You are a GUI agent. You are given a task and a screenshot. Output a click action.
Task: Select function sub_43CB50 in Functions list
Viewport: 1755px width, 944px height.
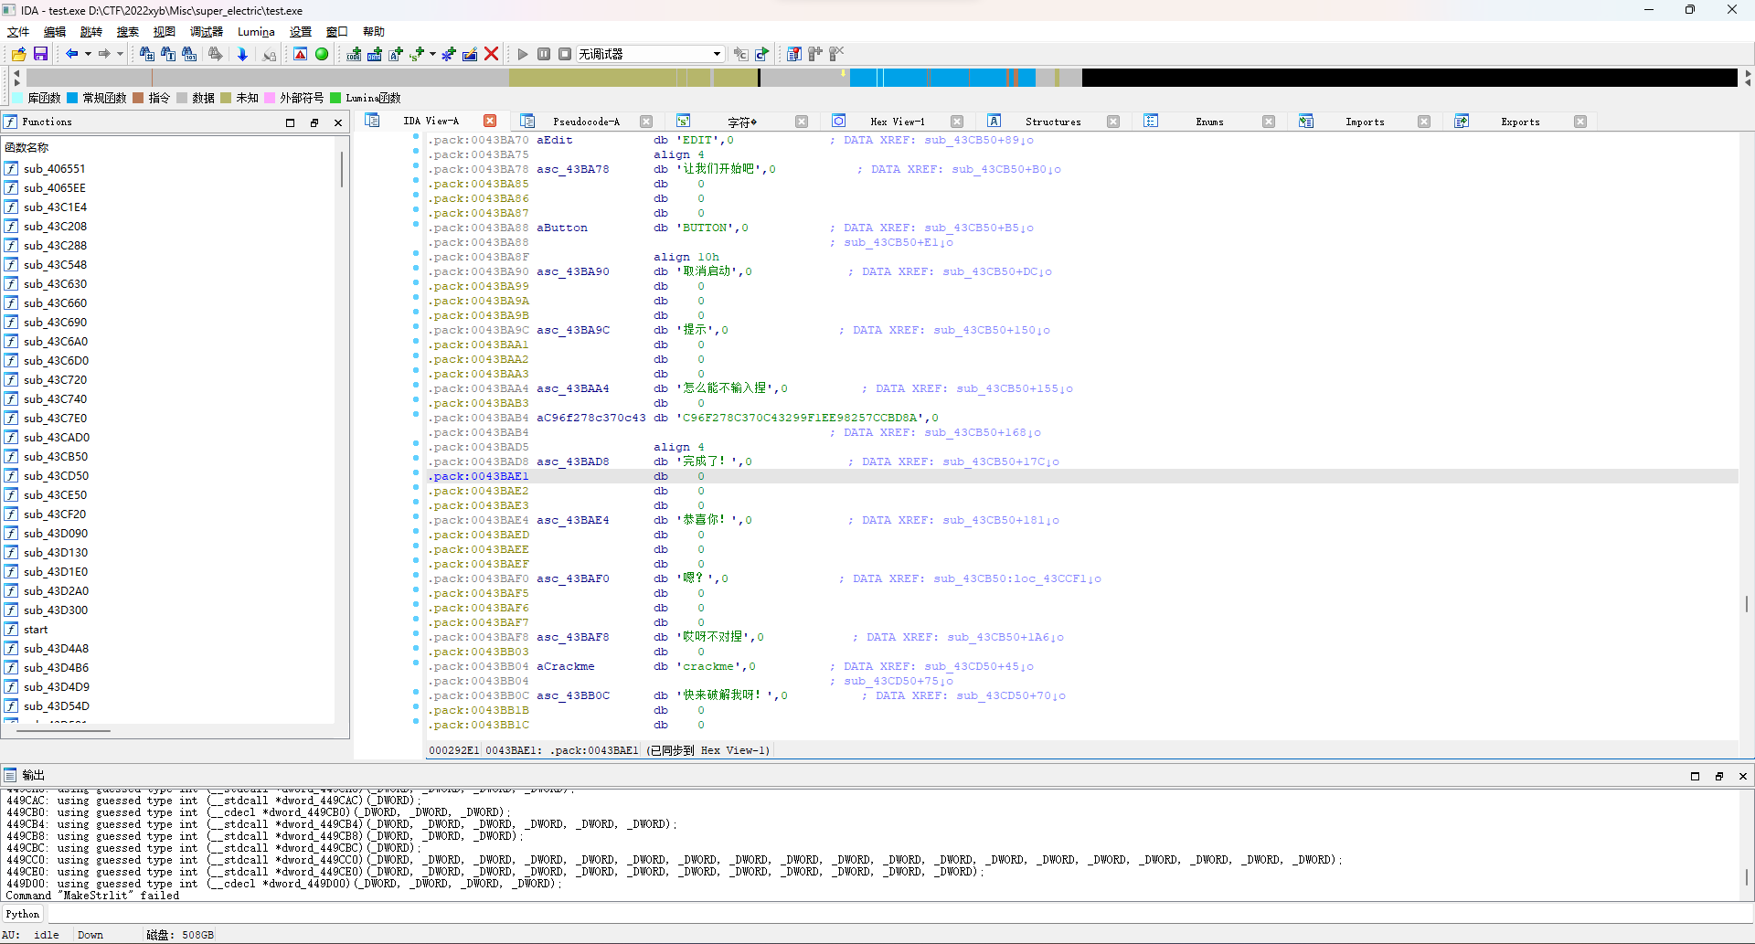(56, 457)
